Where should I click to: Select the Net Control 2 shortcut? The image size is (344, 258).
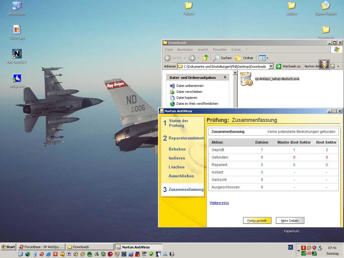17,56
